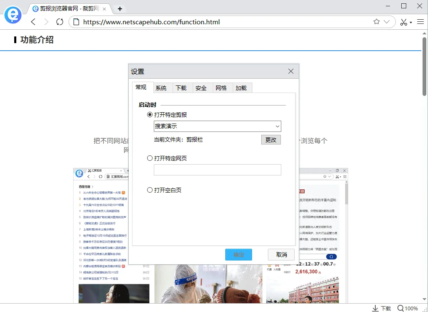Viewport: 428px width, 312px height.
Task: Click the page vertical scrollbar thumb
Action: (x=424, y=67)
